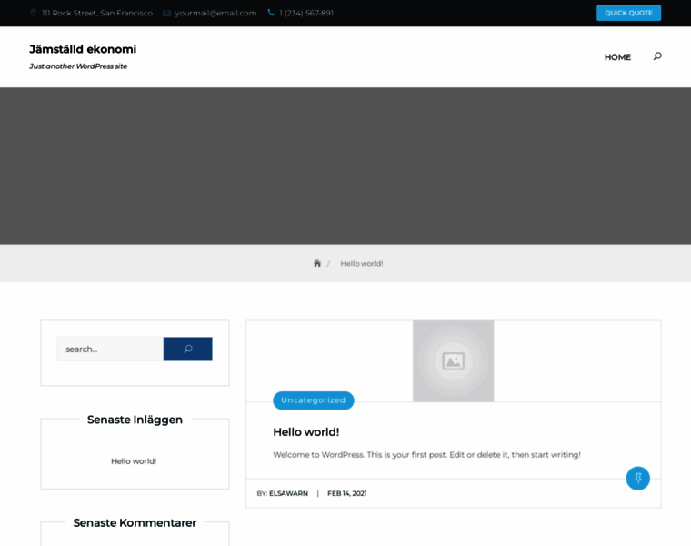Open the HOME menu item

617,56
